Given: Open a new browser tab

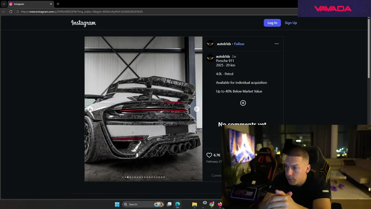Looking at the screenshot, I should coord(58,4).
